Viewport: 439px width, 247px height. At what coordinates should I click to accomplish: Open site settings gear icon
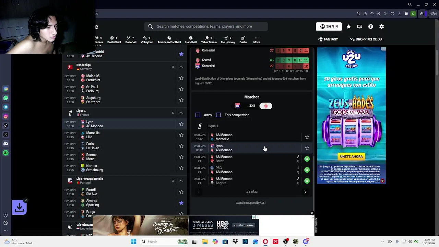tap(381, 26)
